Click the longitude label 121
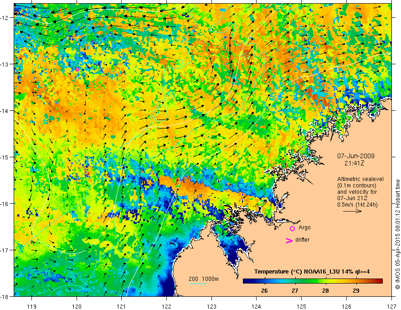This screenshot has height=310, width=401. [x=122, y=306]
